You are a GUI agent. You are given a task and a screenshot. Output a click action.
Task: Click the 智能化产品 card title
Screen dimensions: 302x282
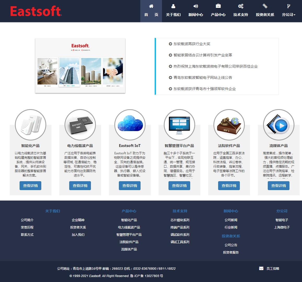coord(30,145)
